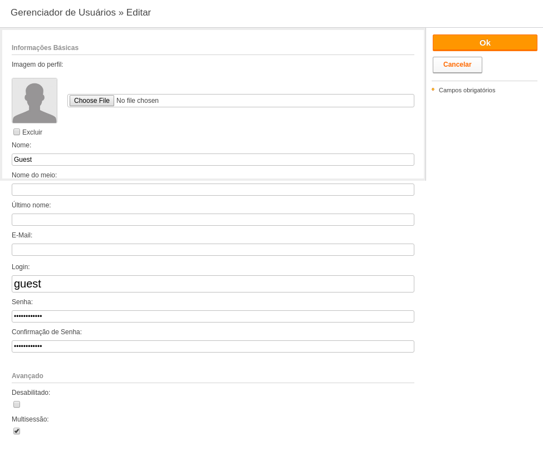The image size is (543, 456).
Task: Check the Excluir checkbox
Action: (17, 132)
